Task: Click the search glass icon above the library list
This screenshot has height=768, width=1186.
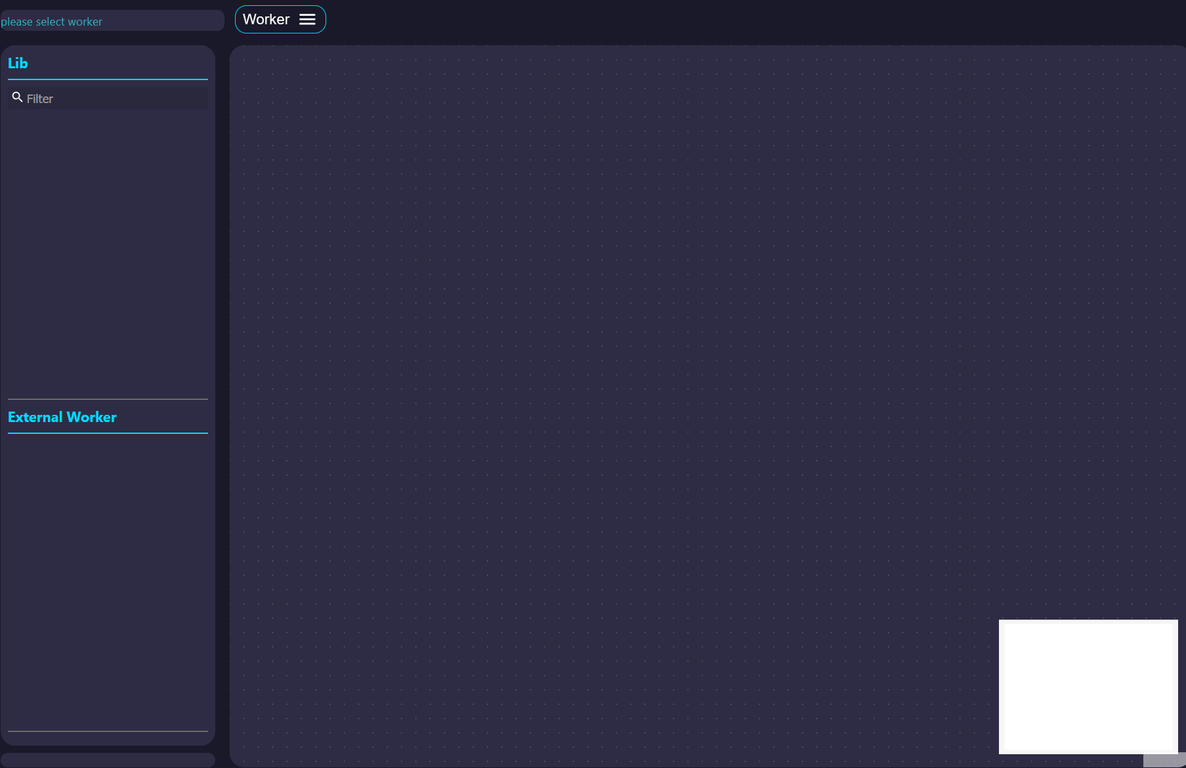Action: (17, 96)
